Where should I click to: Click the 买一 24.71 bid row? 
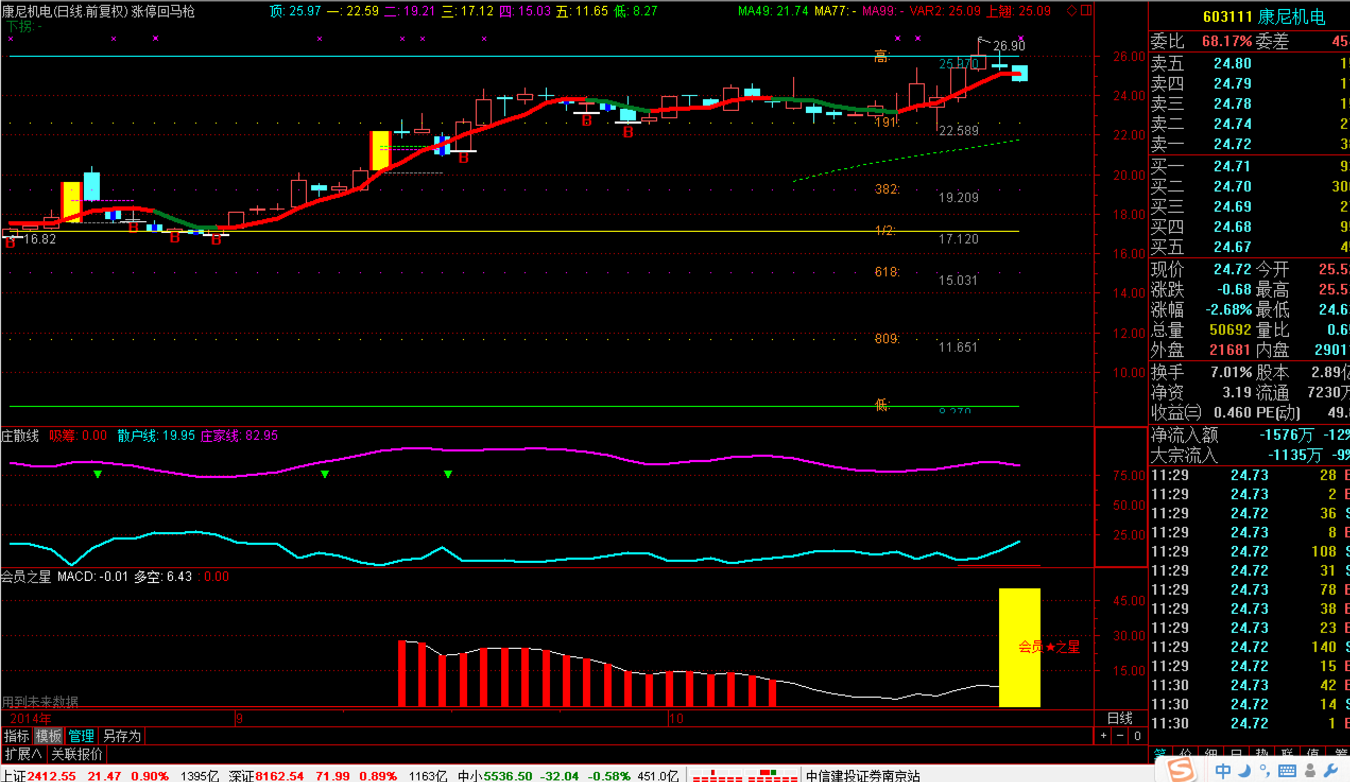point(1249,167)
